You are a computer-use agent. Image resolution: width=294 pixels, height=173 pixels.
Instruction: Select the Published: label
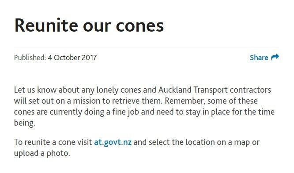tap(30, 58)
